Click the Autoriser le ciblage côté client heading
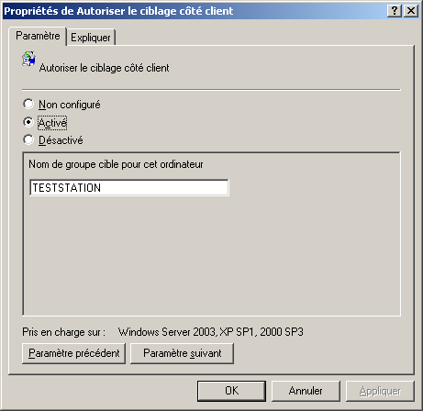Screen dimensions: 423x411 click(x=104, y=68)
